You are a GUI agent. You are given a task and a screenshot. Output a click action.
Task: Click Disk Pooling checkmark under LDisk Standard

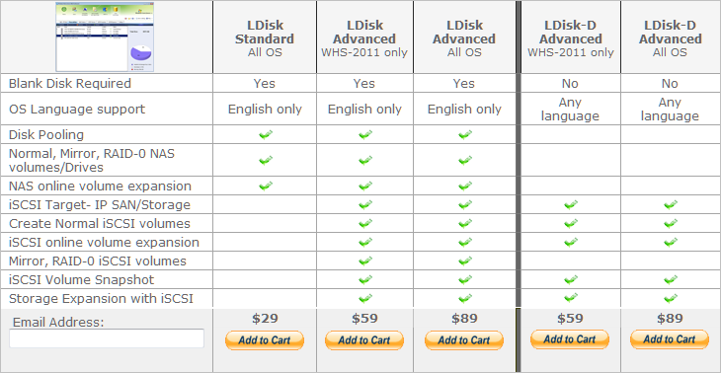coord(266,134)
